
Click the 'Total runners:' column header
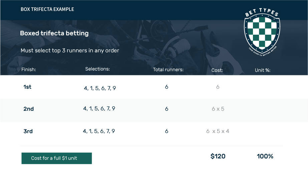pos(168,69)
